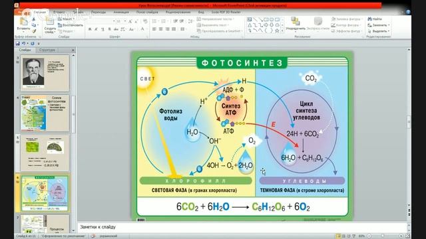
Task: Click Undo icon in quick access toolbar
Action: (x=24, y=44)
